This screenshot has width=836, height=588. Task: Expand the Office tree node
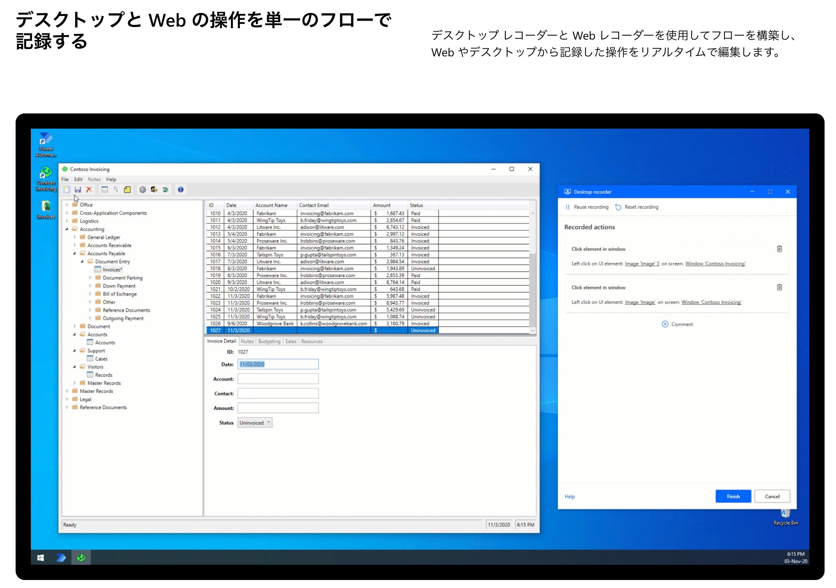67,205
